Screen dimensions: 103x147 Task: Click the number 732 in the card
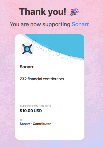[x=23, y=79]
